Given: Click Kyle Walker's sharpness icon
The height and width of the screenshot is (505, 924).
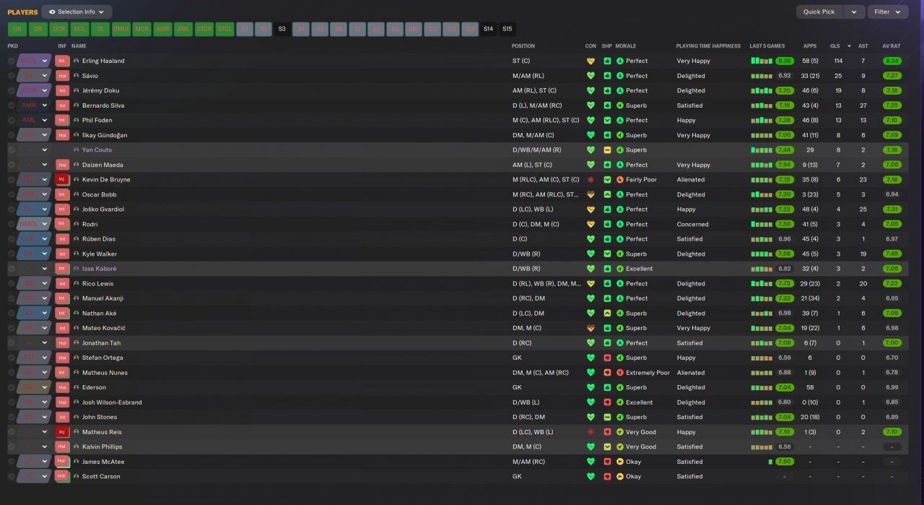Looking at the screenshot, I should 607,254.
